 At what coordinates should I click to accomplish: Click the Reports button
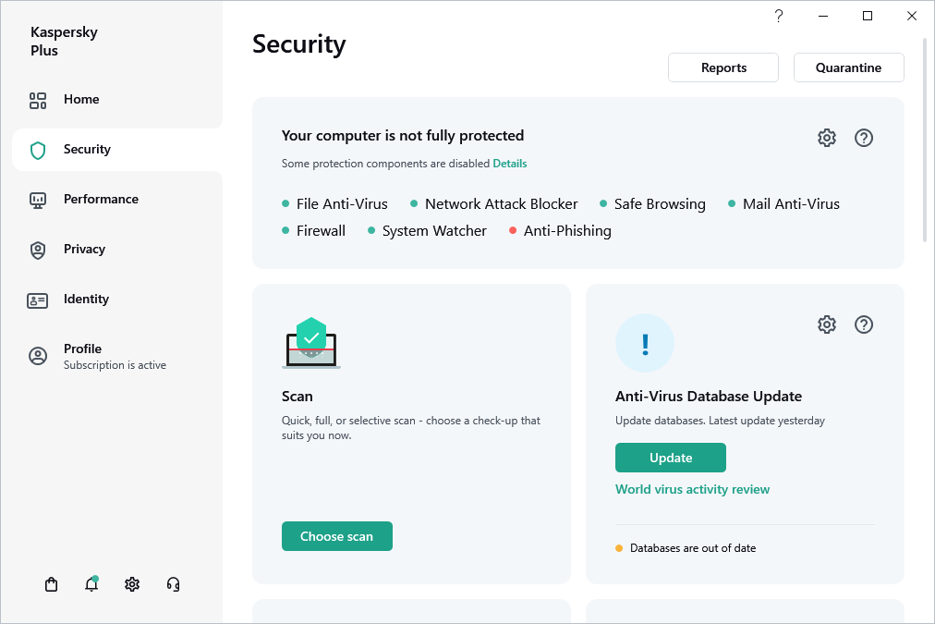[x=723, y=67]
